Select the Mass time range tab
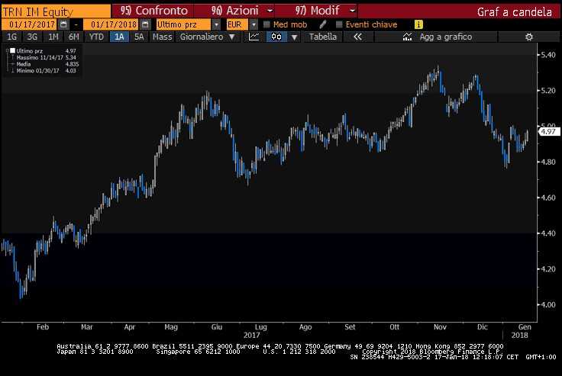Screen dimensions: 562x376 pos(162,37)
